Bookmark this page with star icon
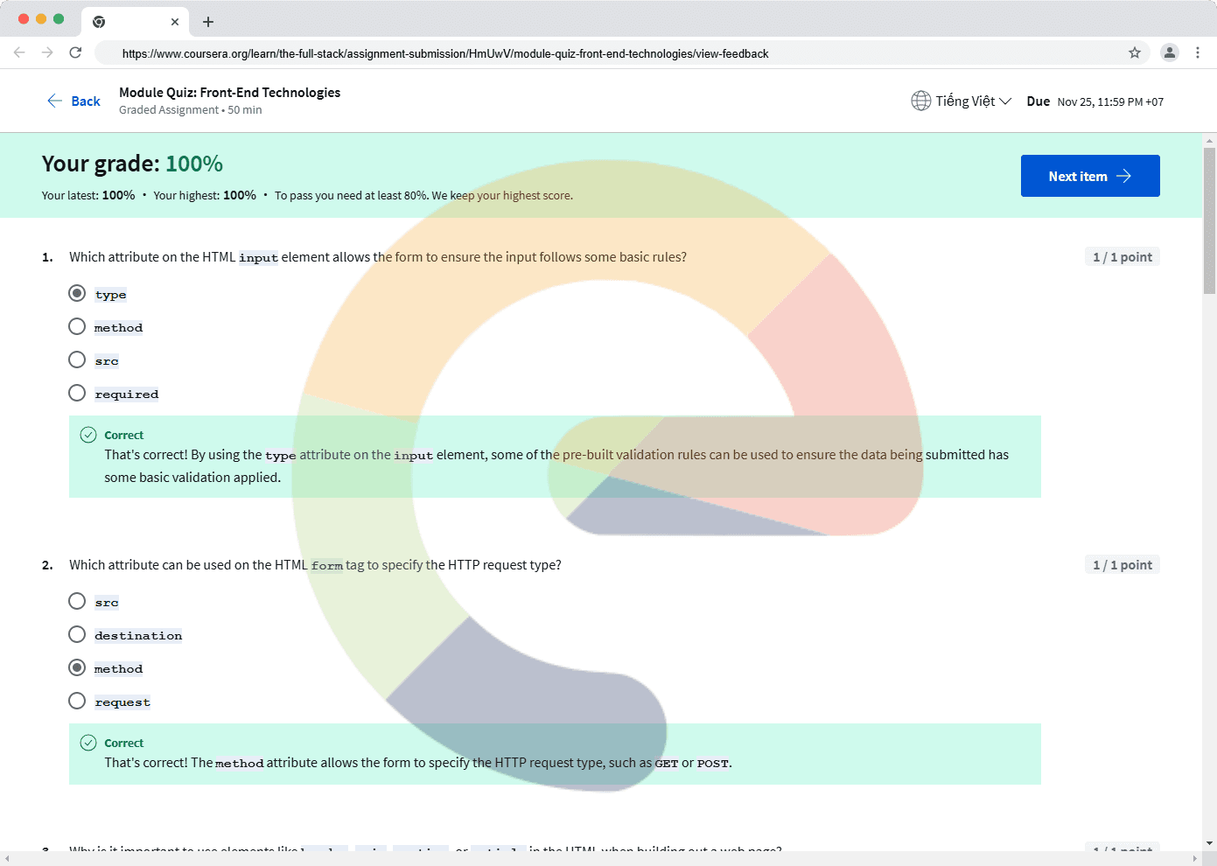The image size is (1217, 866). (x=1135, y=52)
